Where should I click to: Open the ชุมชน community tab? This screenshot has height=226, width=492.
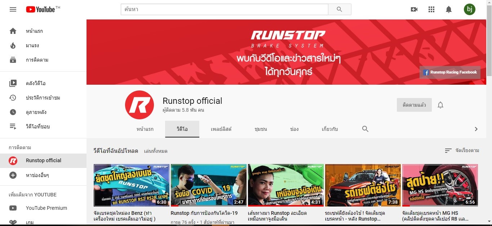[261, 129]
